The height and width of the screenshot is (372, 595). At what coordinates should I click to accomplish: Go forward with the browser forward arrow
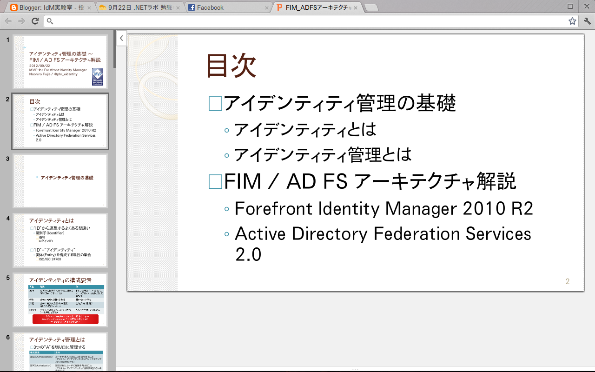click(x=21, y=21)
